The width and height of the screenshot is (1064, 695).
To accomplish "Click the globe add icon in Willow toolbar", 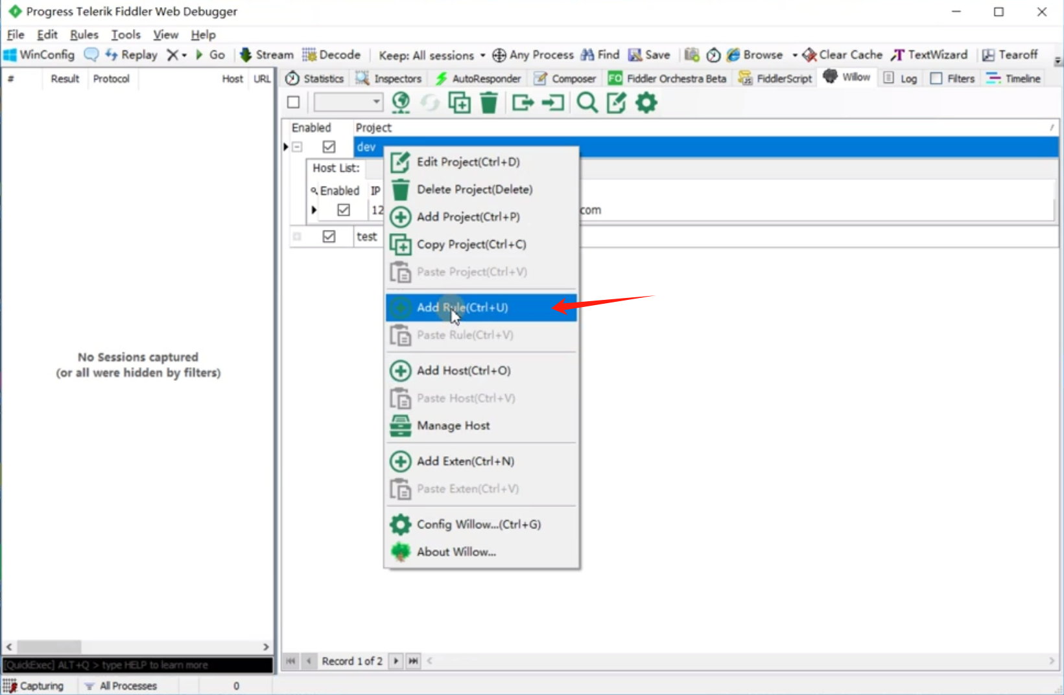I will (401, 102).
